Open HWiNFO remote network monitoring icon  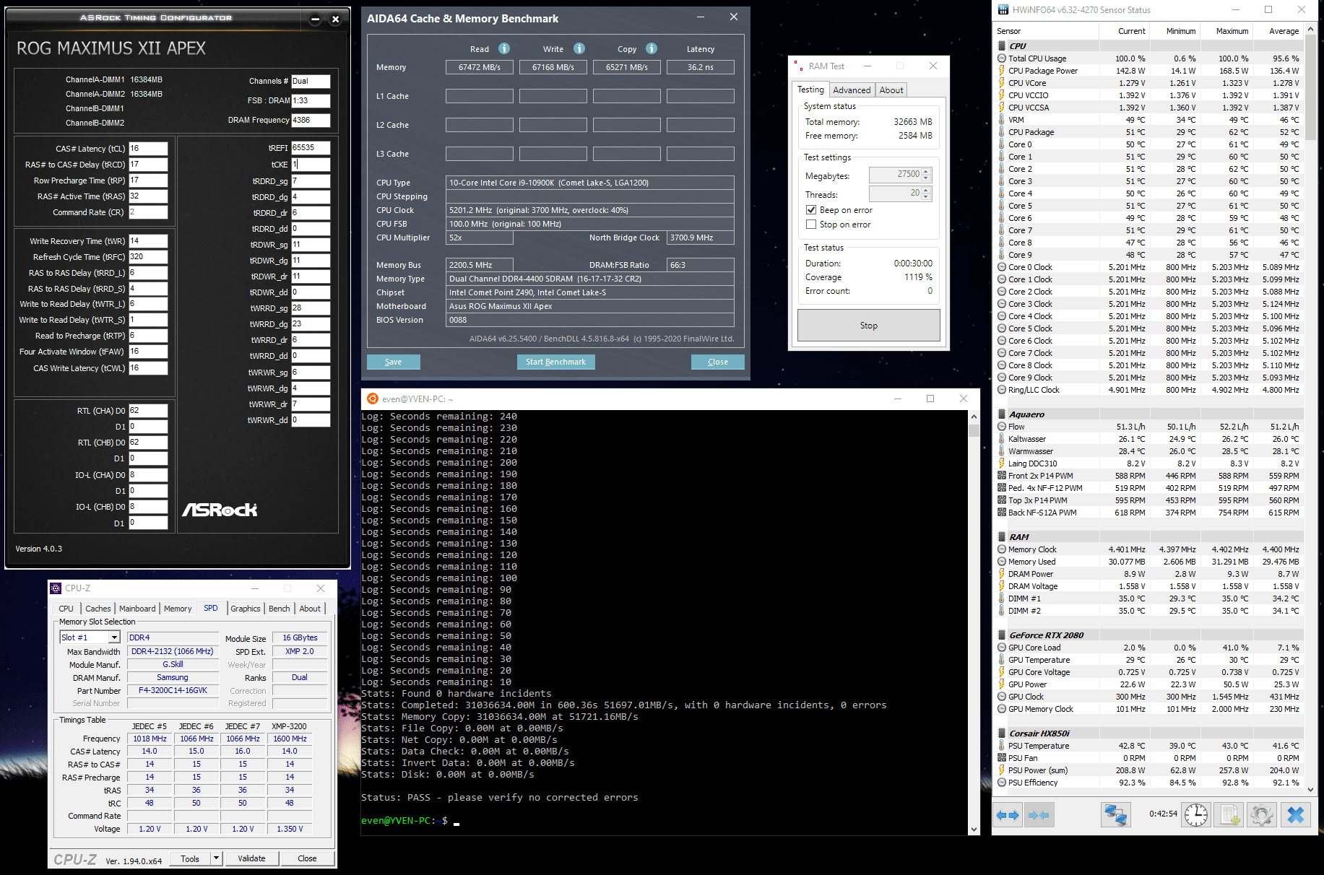[1115, 815]
